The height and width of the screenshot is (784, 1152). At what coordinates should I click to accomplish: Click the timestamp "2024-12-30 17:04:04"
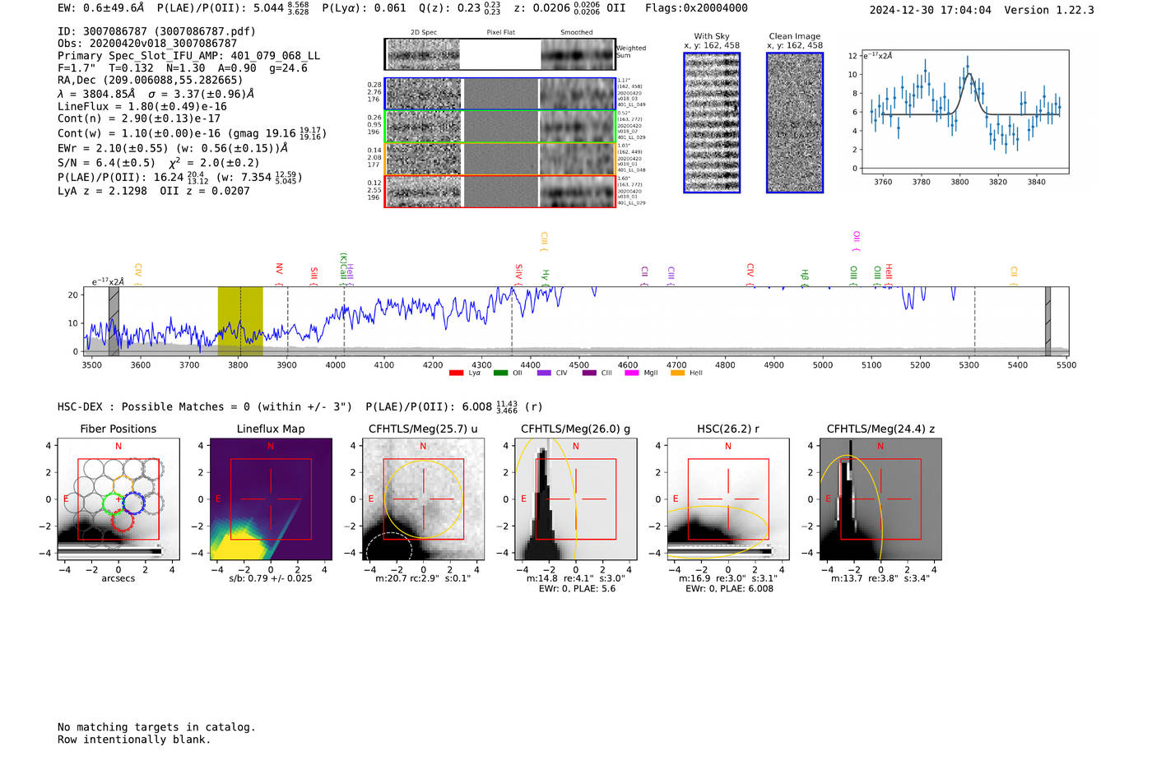[x=931, y=10]
